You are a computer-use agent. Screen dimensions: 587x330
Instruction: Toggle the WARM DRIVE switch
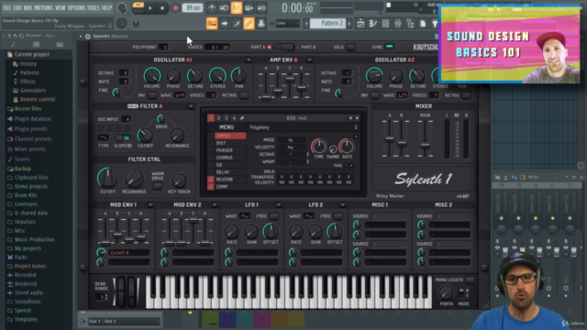157,185
